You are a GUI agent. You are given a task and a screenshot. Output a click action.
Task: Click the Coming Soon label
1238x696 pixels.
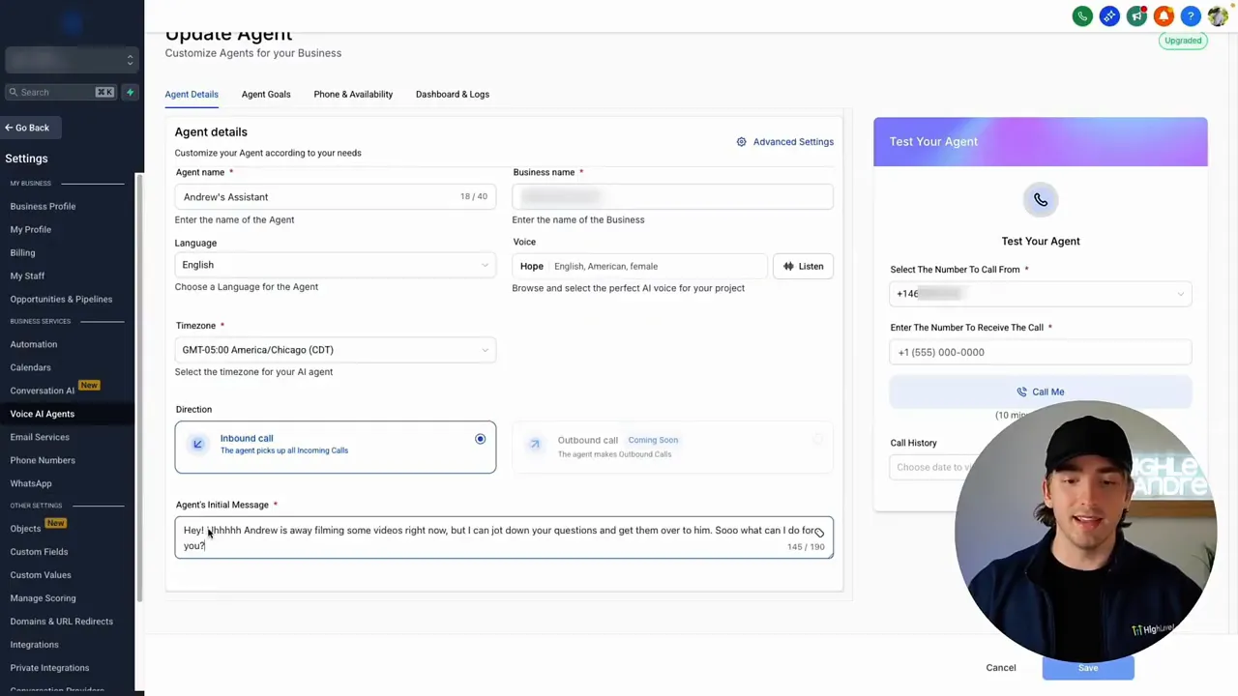tap(653, 440)
